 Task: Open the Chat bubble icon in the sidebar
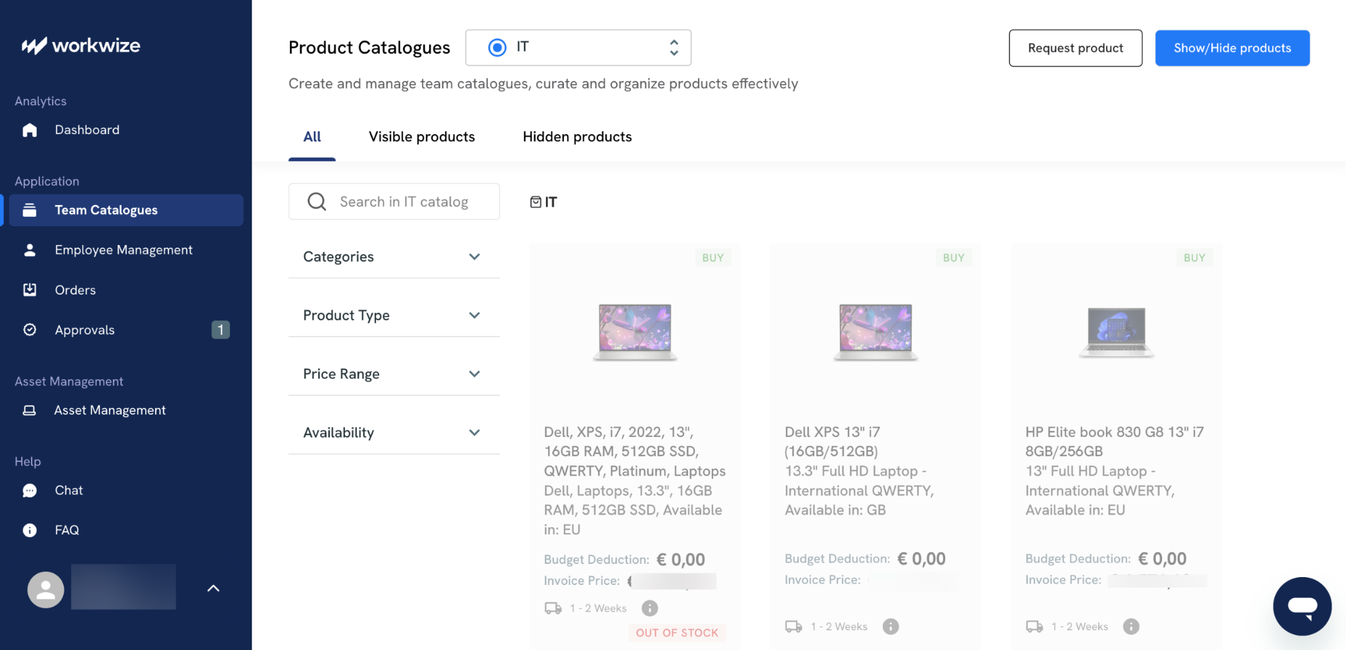(x=30, y=490)
